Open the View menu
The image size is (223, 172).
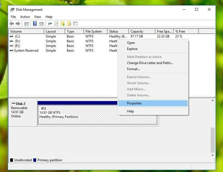(x=38, y=17)
